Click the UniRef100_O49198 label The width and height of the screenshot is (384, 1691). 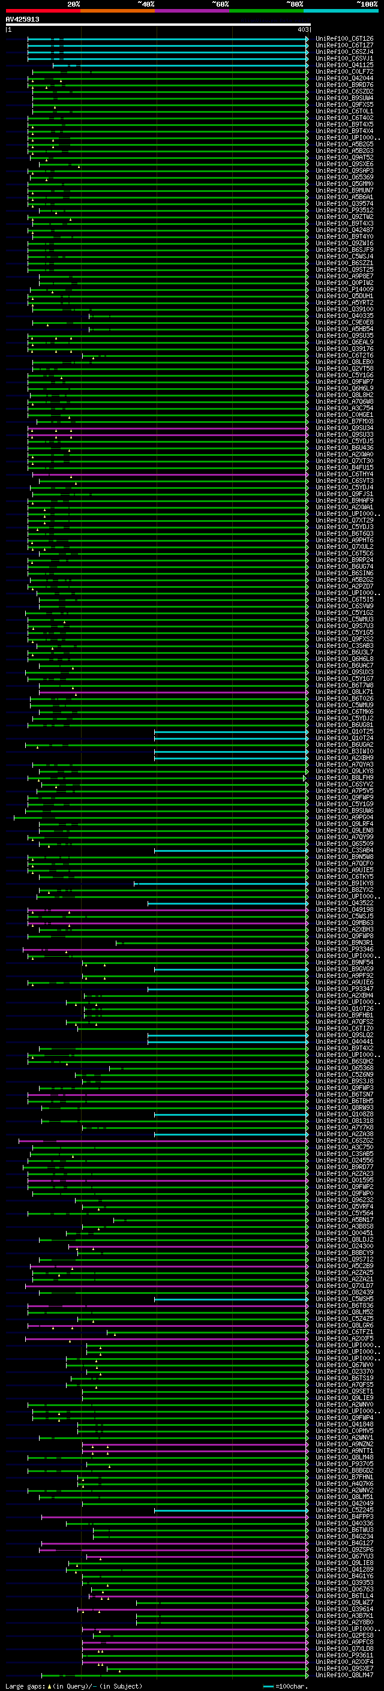[344, 910]
